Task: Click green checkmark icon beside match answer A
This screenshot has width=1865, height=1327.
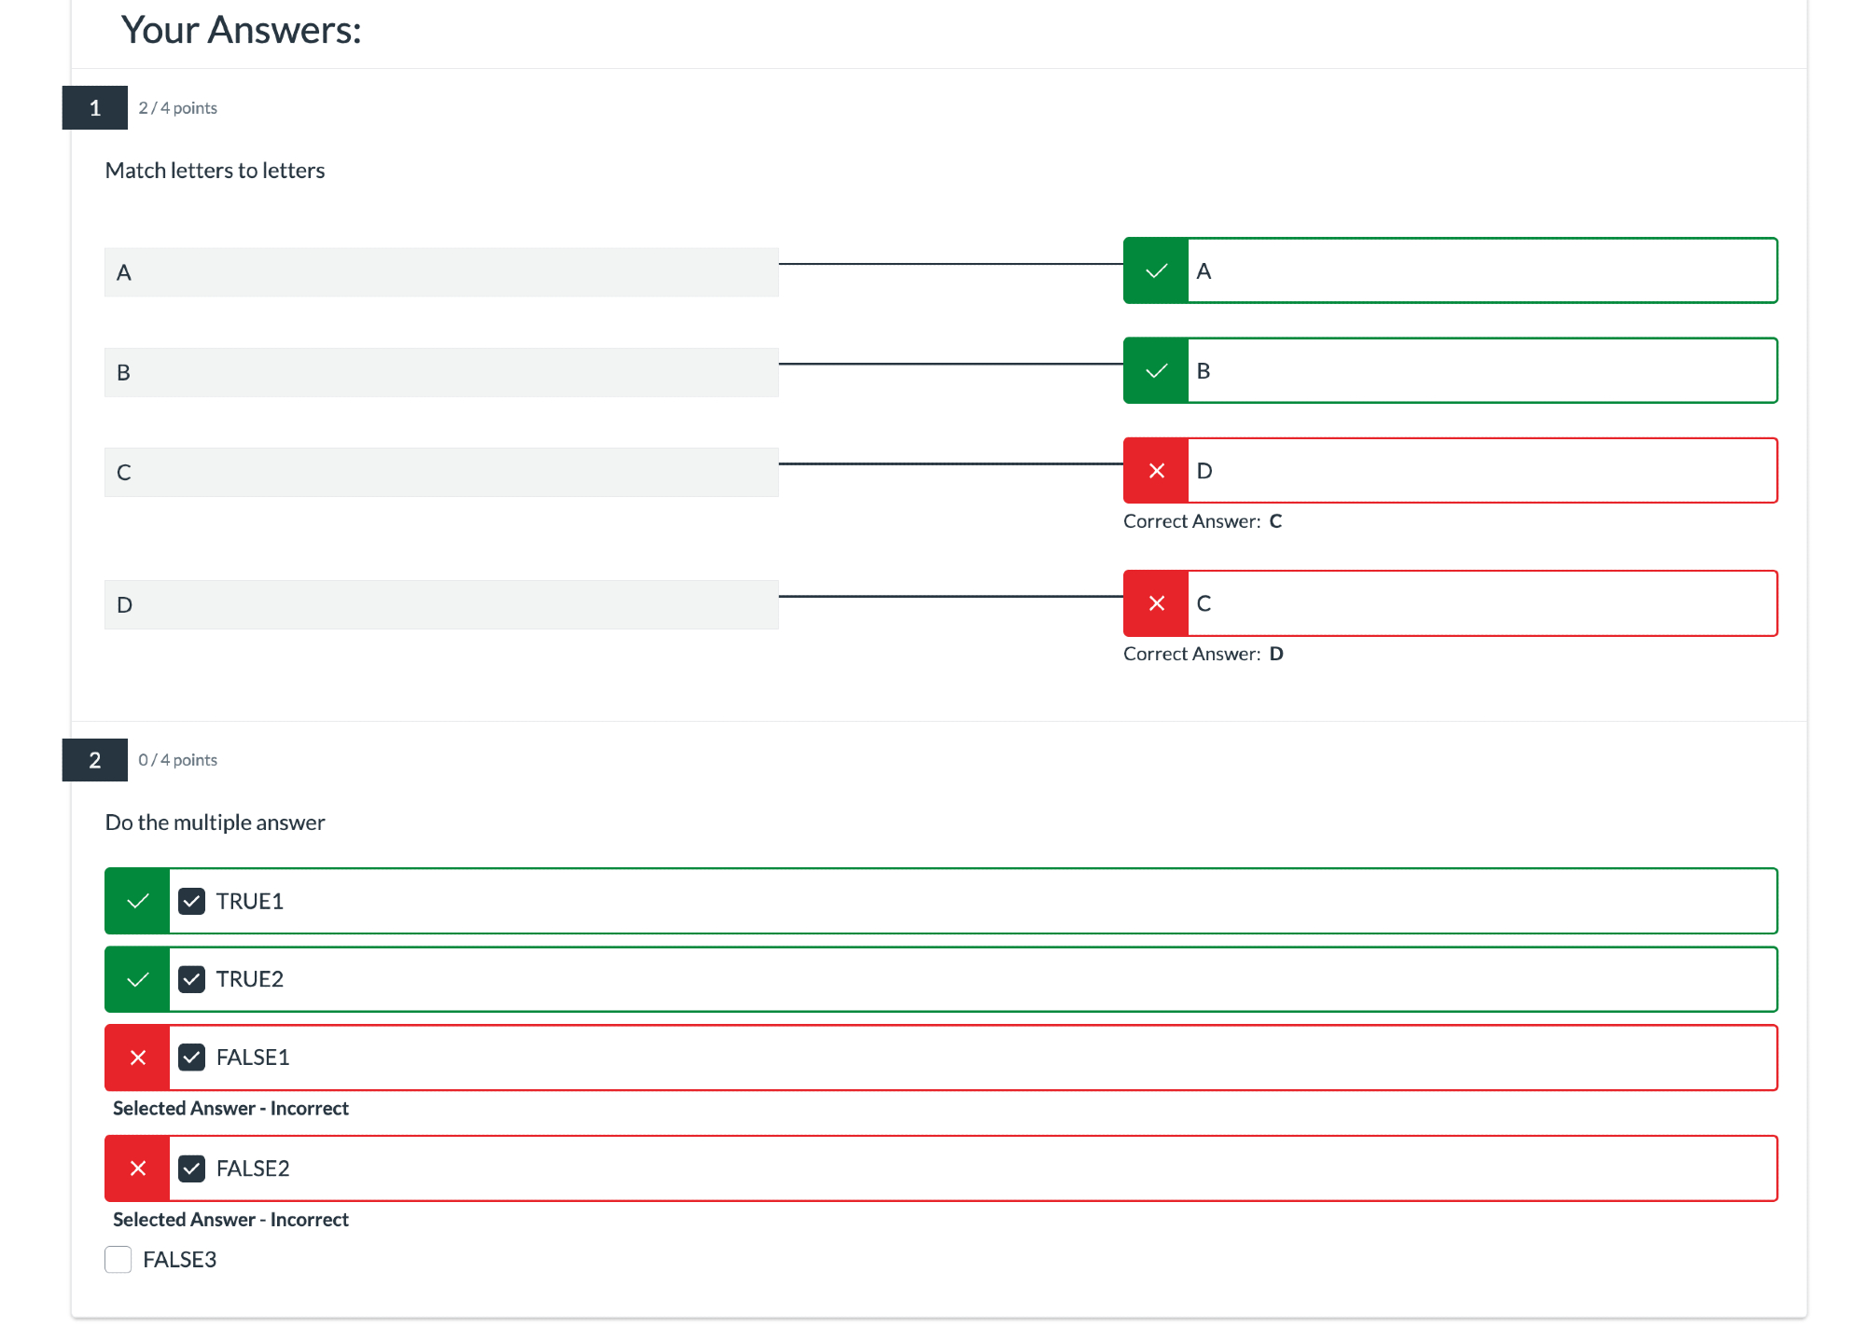Action: [1156, 270]
